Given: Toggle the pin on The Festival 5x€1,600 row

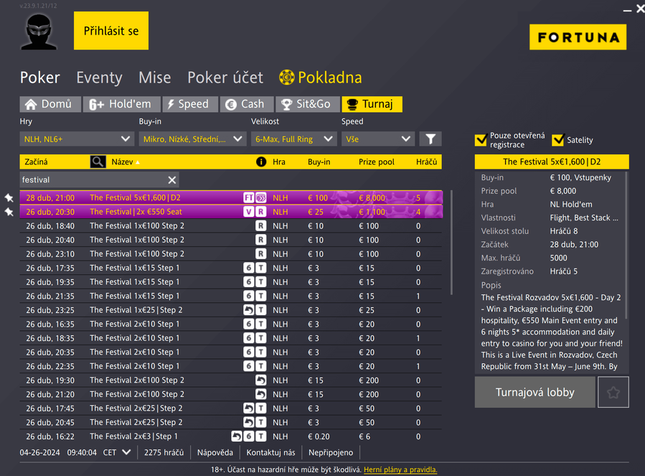Looking at the screenshot, I should tap(9, 197).
